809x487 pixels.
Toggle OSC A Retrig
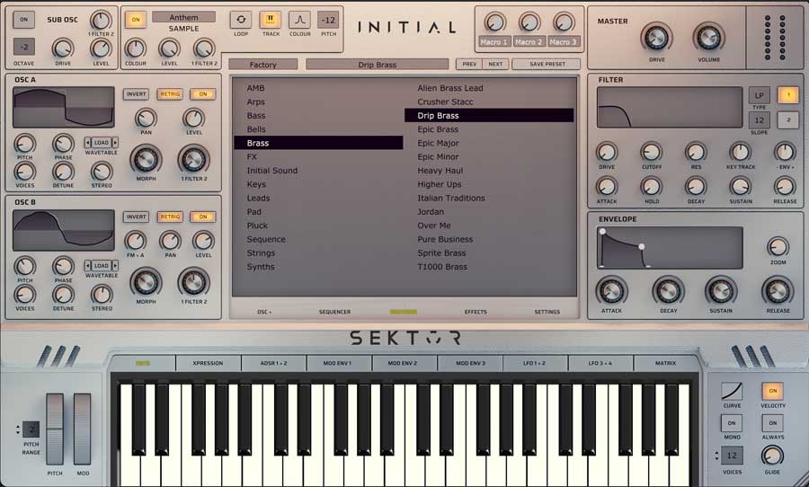pos(170,93)
